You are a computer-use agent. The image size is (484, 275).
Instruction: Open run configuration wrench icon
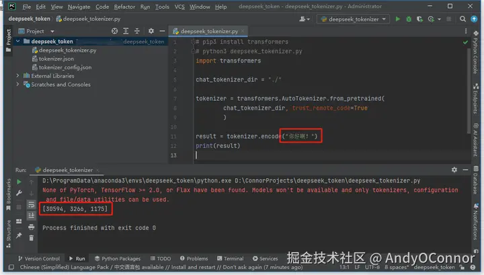coord(19,193)
